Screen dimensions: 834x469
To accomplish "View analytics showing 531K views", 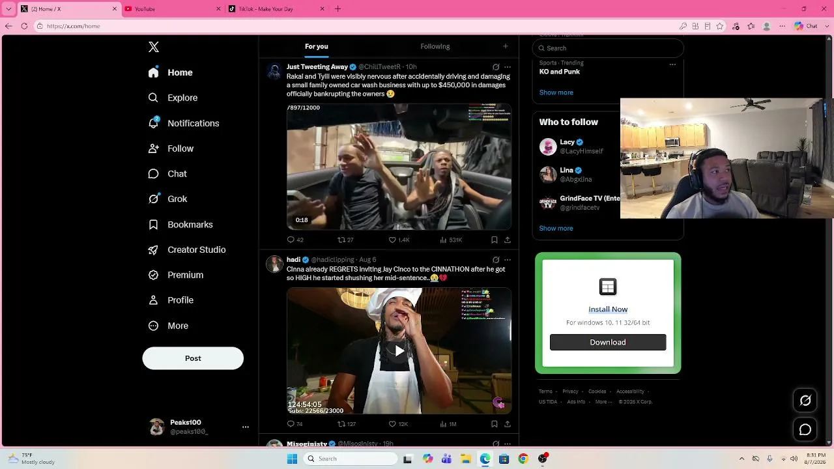I will [451, 240].
